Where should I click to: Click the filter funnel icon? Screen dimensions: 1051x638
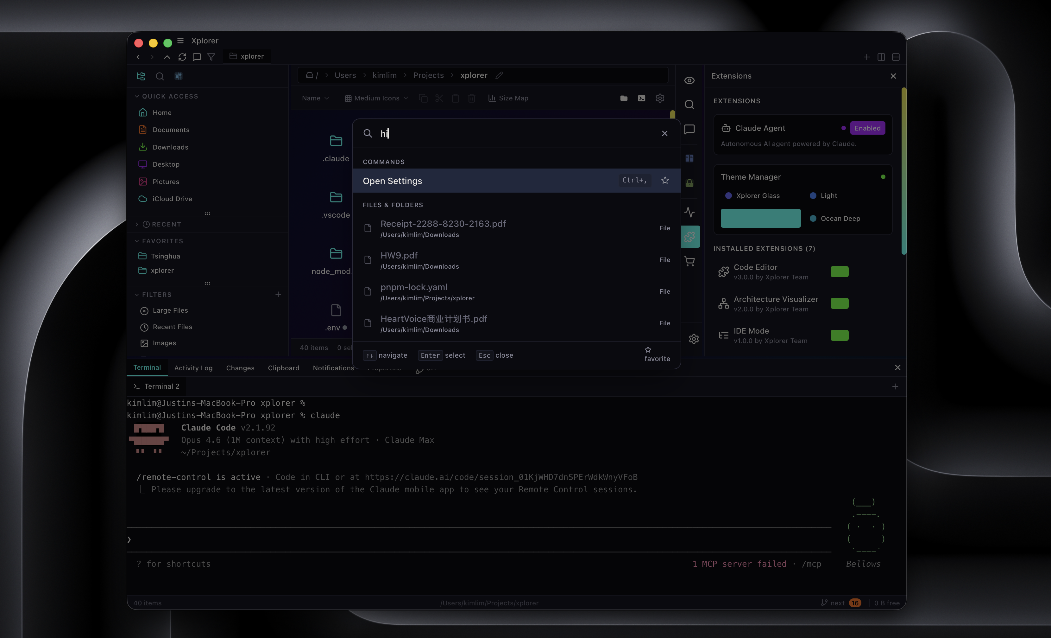211,57
